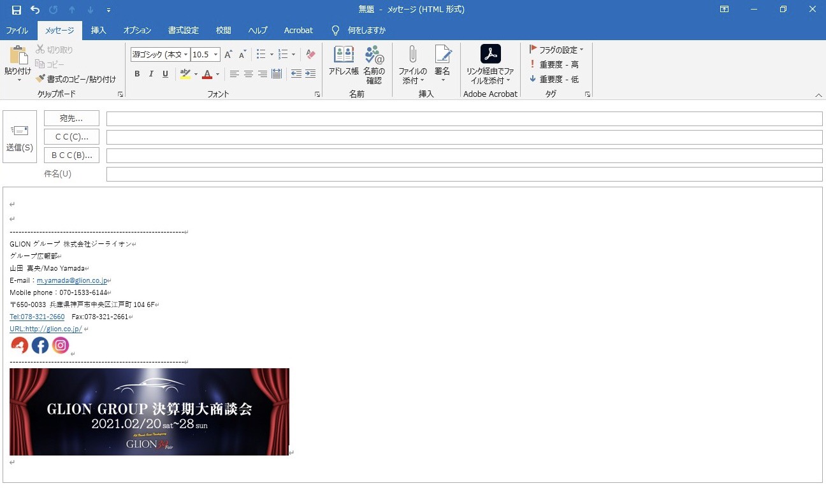Toggle Bold formatting
This screenshot has height=488, width=826.
[x=137, y=74]
